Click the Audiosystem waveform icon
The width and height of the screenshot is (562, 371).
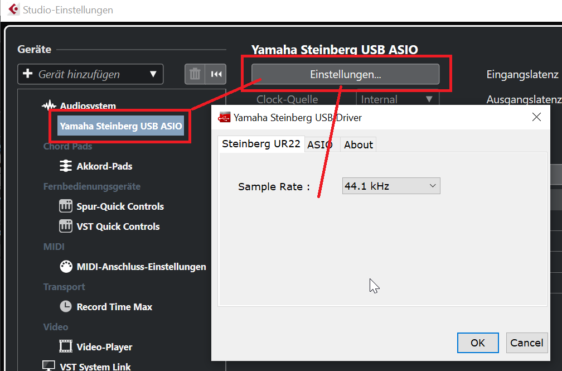coord(49,105)
